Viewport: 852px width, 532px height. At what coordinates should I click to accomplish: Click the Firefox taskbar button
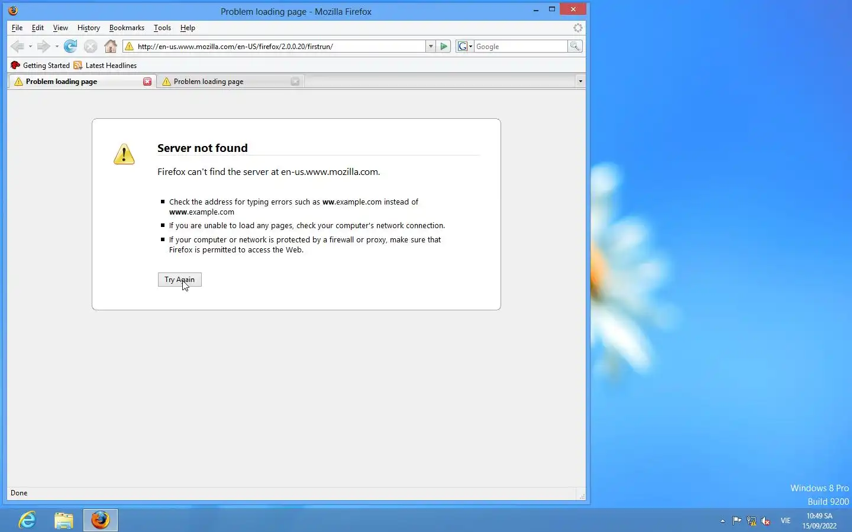coord(101,520)
